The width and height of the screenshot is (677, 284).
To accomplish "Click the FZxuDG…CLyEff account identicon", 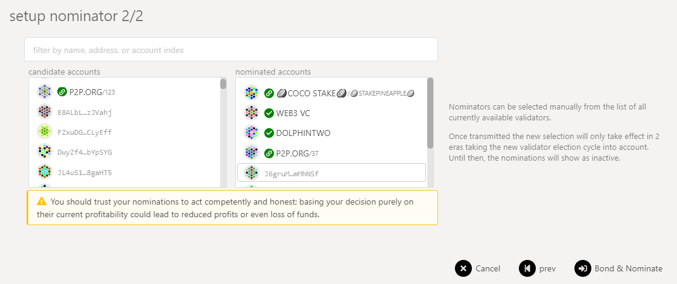I will pyautogui.click(x=45, y=132).
